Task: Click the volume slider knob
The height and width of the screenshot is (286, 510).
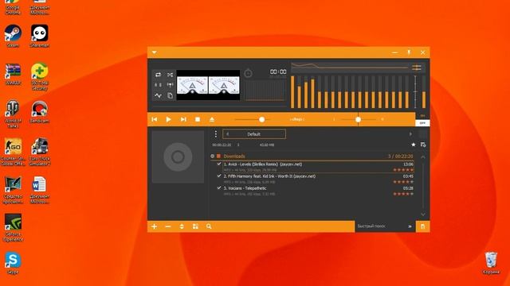Action: coord(262,119)
